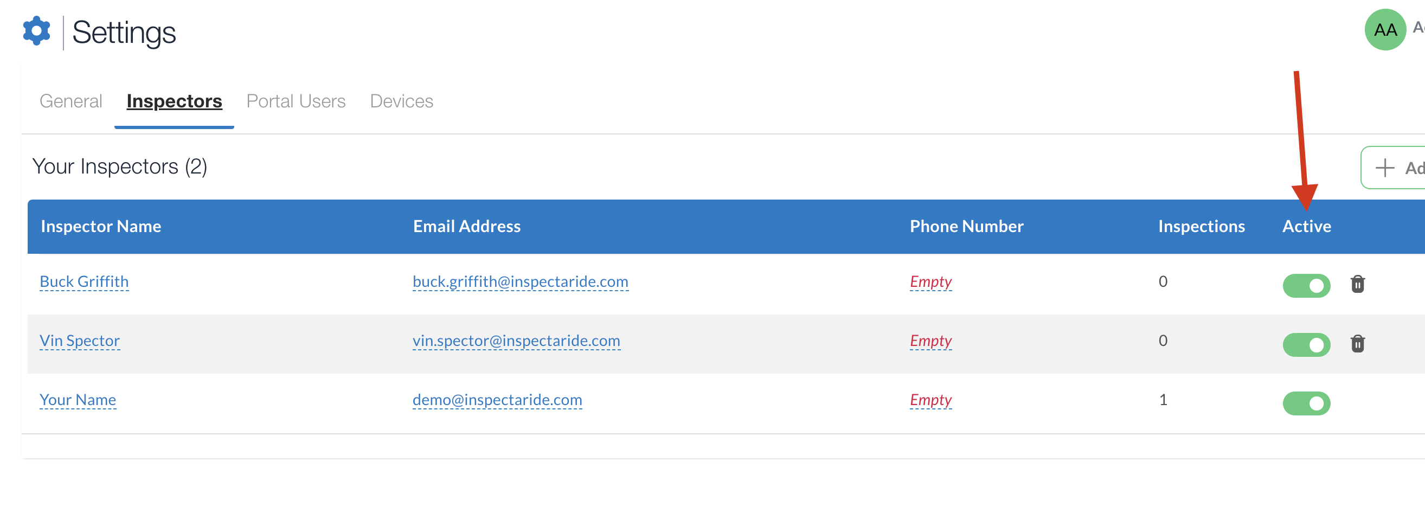Edit the Your Name inspector link

coord(78,400)
